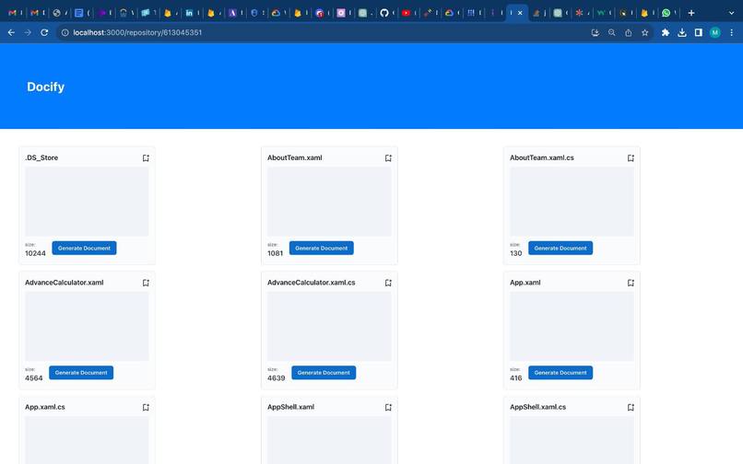Image resolution: width=743 pixels, height=464 pixels.
Task: Open the zoom control in the address bar
Action: click(612, 32)
